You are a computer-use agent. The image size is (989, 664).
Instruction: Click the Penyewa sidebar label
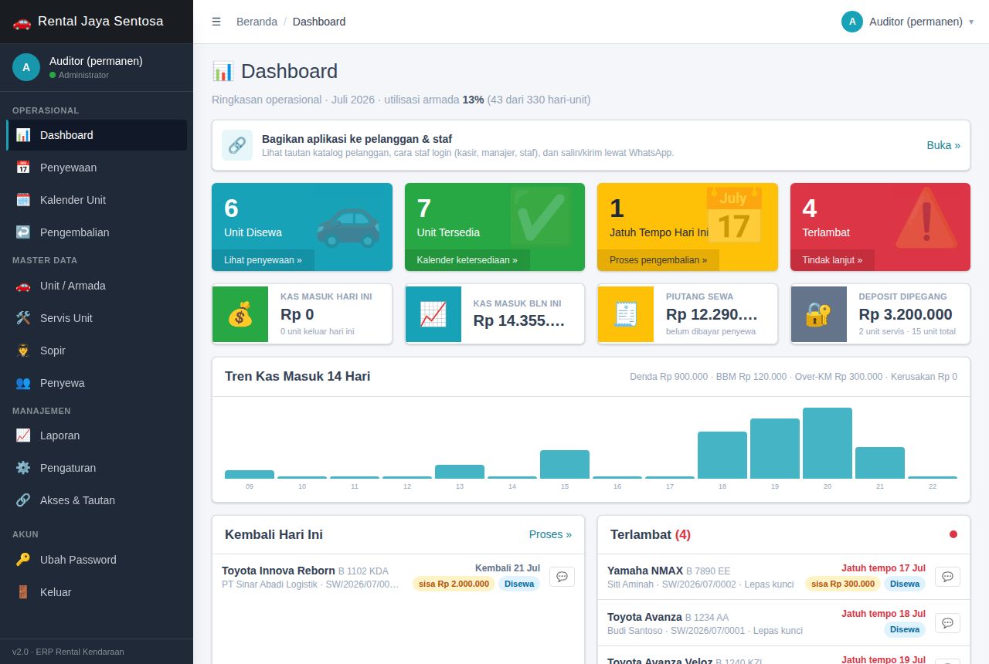pyautogui.click(x=63, y=383)
